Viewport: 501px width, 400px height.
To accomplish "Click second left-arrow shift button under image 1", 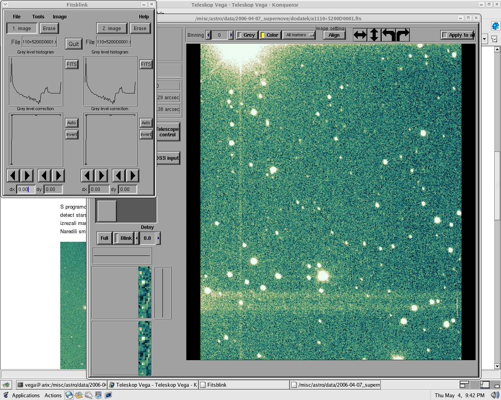I will click(x=44, y=176).
